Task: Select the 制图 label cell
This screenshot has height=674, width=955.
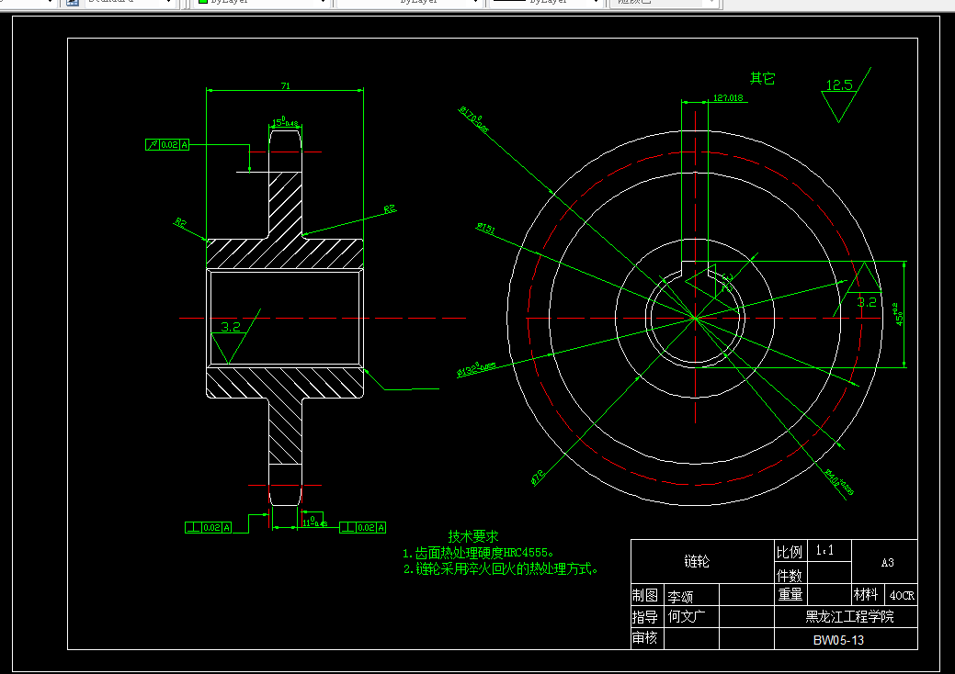Action: pyautogui.click(x=645, y=595)
